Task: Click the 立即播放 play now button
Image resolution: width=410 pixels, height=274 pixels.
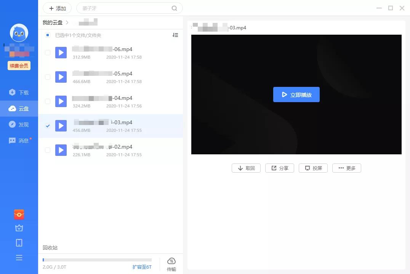Action: 296,95
